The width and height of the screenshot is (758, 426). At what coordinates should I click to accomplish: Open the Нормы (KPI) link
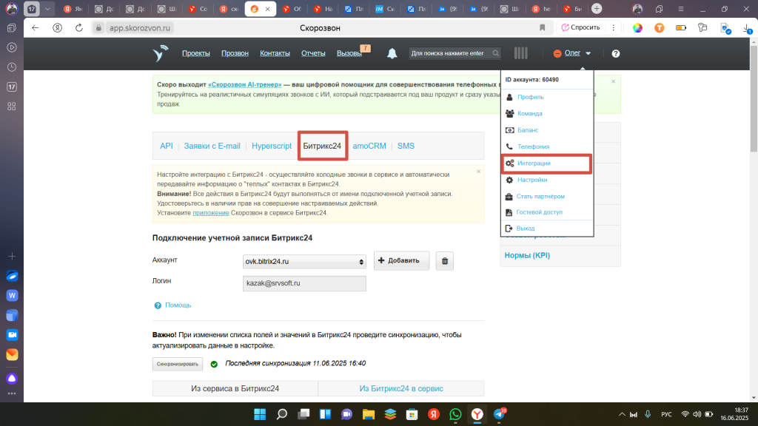527,255
